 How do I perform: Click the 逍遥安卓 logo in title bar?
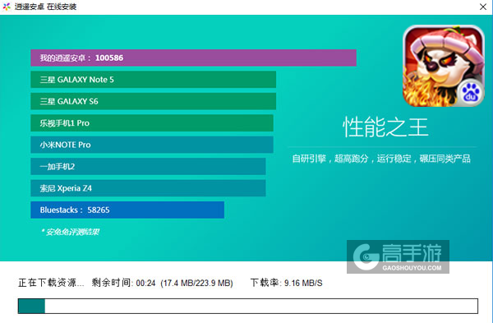(7, 7)
